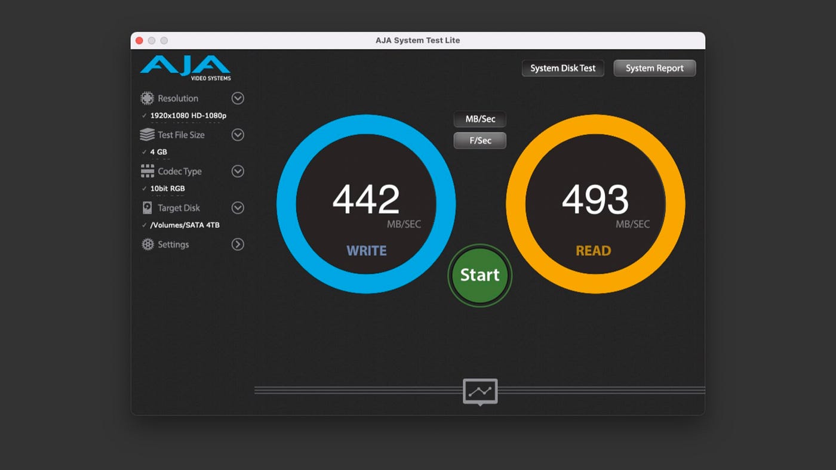Click the Resolution label
The image size is (836, 470).
pos(178,98)
